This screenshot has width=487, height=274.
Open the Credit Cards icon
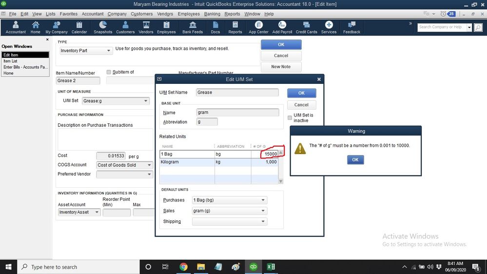[x=306, y=27]
